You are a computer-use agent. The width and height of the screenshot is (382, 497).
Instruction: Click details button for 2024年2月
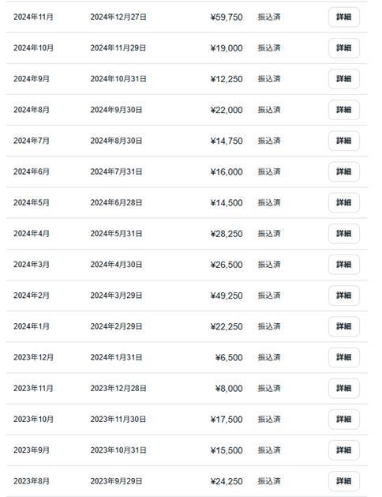point(343,296)
